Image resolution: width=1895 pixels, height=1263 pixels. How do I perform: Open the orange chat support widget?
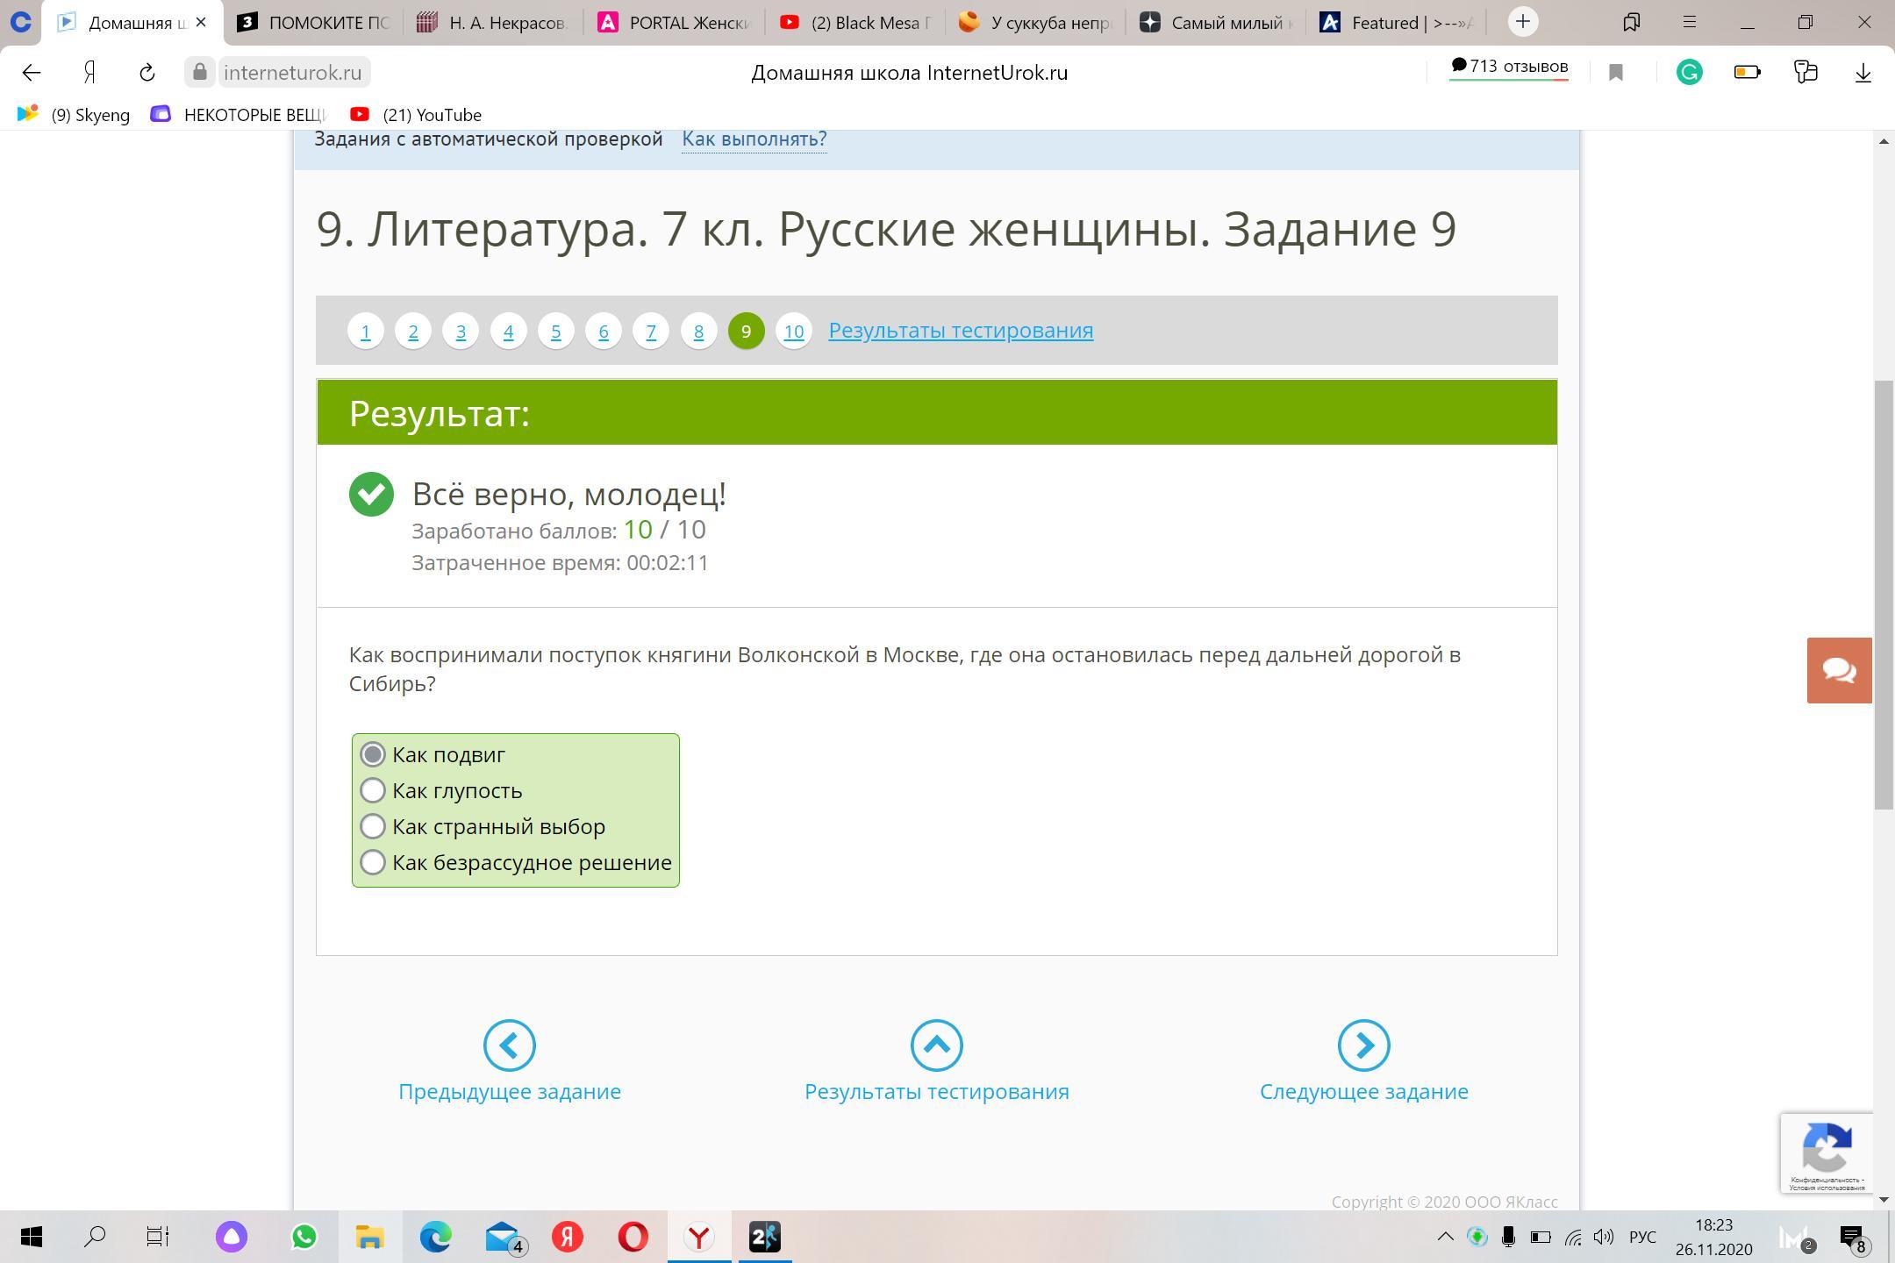tap(1839, 670)
